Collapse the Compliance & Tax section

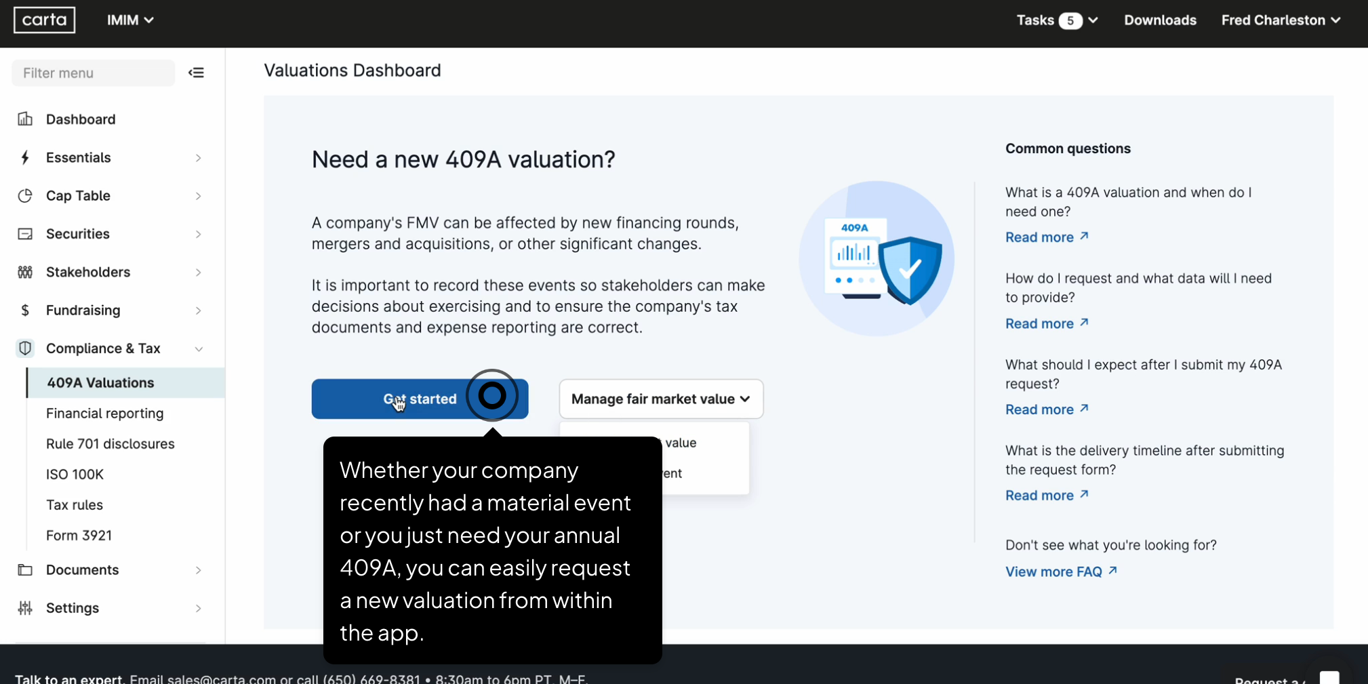tap(198, 349)
